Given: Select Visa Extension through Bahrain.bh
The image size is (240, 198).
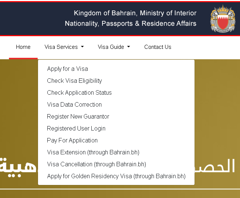Looking at the screenshot, I should pos(93,153).
